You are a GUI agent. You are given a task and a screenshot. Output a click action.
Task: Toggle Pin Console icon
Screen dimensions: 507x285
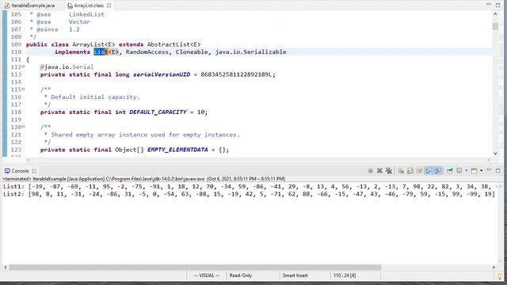pyautogui.click(x=450, y=171)
